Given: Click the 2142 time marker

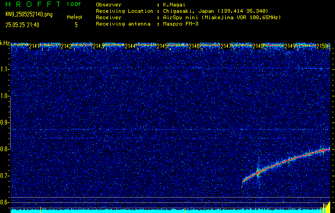Looking at the screenshot, I should point(66,46).
